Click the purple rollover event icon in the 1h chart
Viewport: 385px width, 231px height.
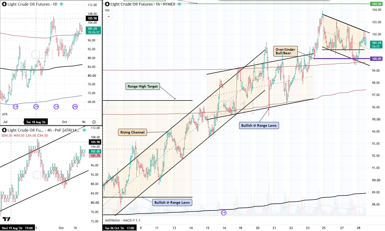[x=224, y=213]
